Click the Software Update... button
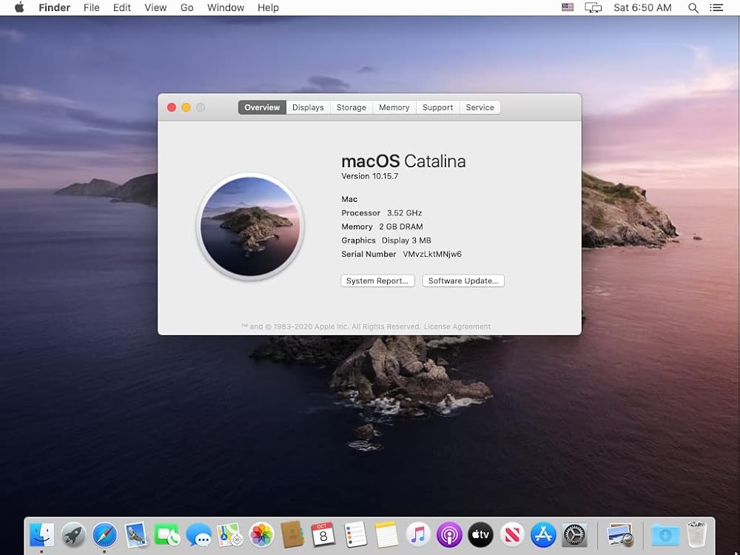This screenshot has height=555, width=740. (463, 281)
